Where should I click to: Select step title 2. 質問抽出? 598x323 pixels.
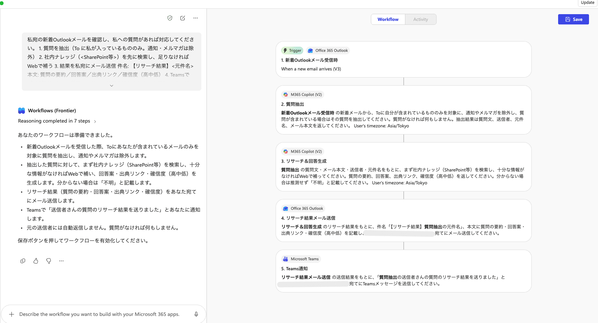[x=292, y=104]
